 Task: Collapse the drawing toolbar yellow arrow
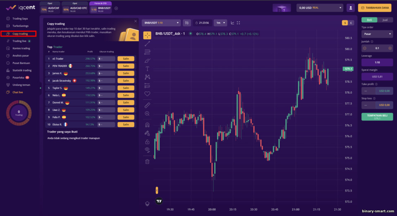[157, 190]
